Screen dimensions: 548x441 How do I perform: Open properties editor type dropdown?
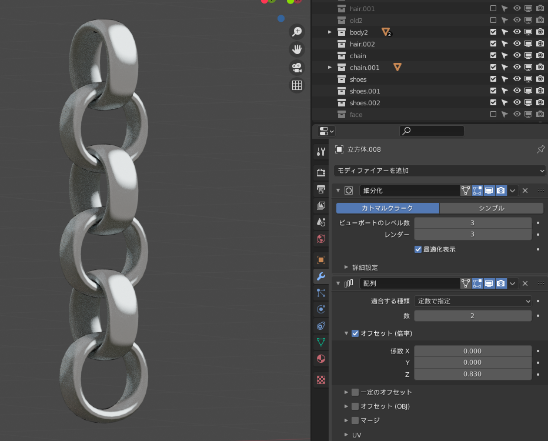[326, 131]
